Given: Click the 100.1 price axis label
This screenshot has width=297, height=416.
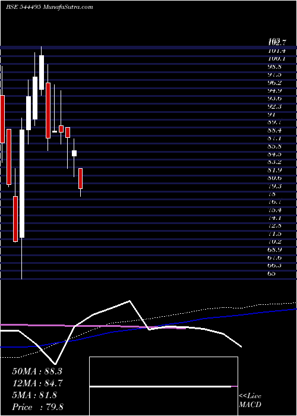Looking at the screenshot, I should pyautogui.click(x=276, y=59).
